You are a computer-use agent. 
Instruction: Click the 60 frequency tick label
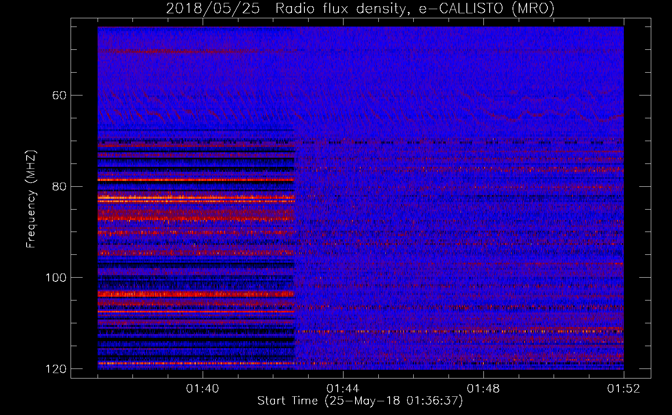point(59,95)
